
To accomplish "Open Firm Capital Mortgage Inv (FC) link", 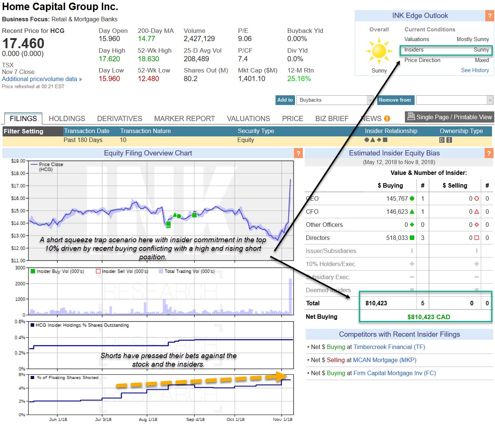I will pyautogui.click(x=395, y=373).
